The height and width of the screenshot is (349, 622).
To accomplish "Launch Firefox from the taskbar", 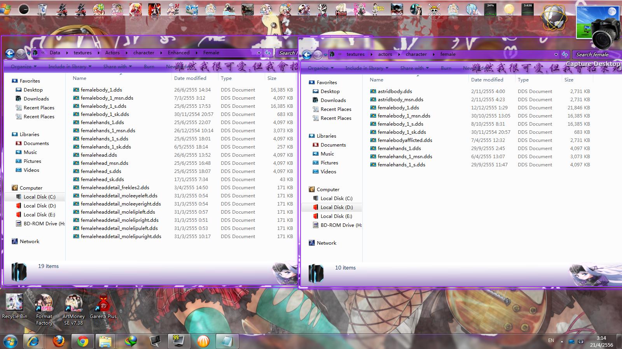I will 59,341.
